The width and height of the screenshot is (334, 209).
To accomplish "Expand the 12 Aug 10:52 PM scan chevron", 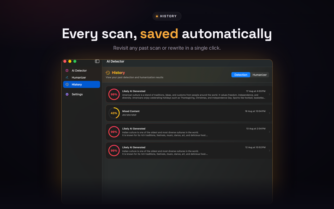I will pyautogui.click(x=270, y=151).
